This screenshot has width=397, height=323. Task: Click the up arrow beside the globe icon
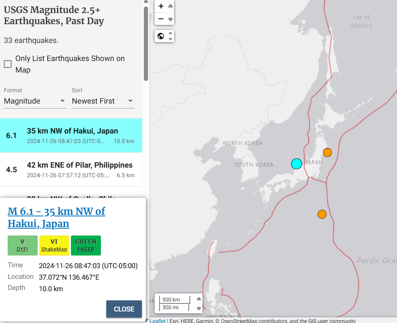click(171, 33)
